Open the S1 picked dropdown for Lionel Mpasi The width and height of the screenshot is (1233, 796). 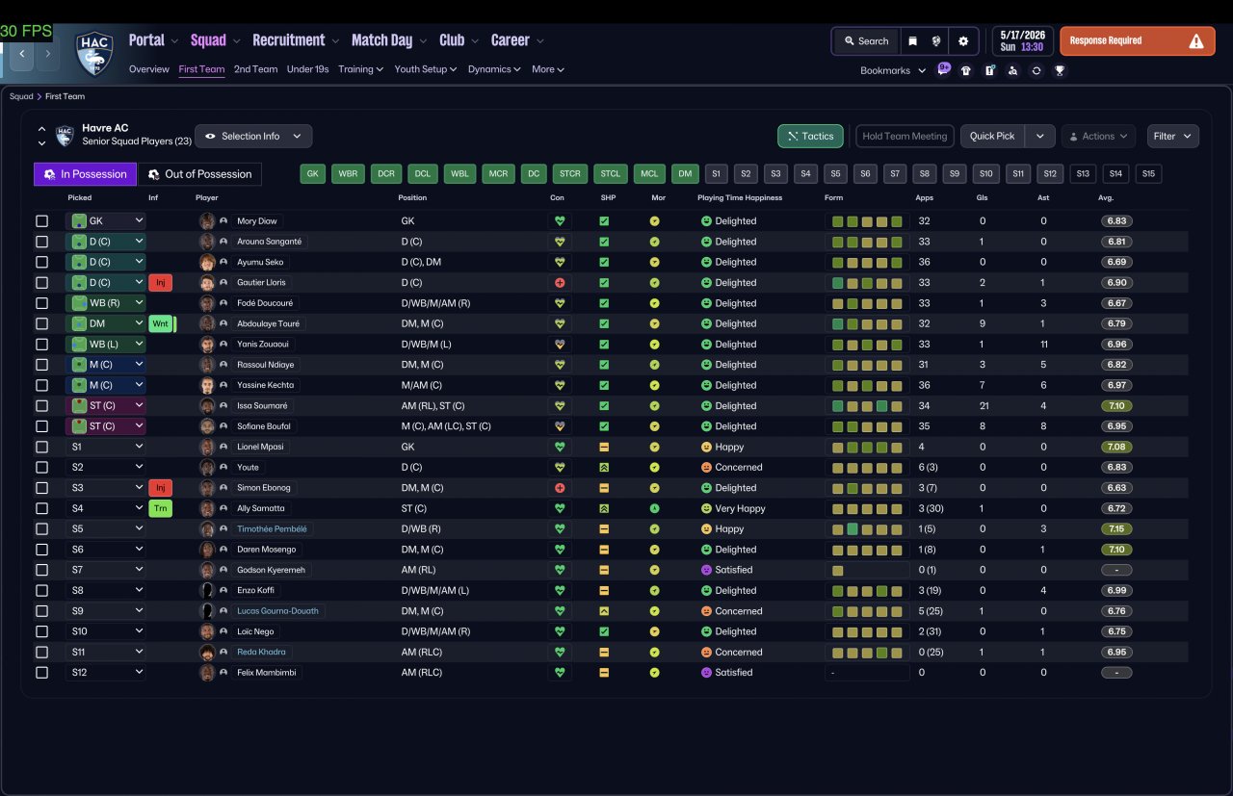(106, 447)
